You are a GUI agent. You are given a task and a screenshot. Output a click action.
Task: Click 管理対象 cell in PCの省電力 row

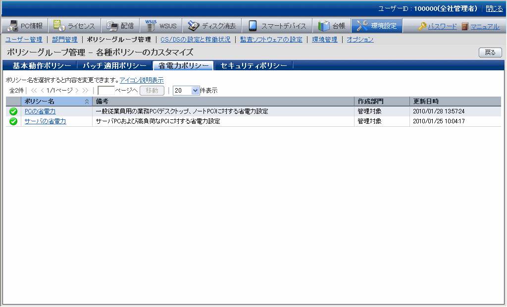tap(369, 111)
